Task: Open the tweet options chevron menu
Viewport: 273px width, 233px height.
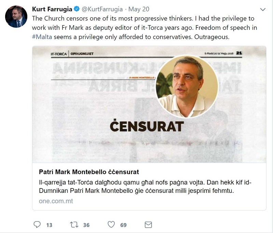Action: pos(263,9)
